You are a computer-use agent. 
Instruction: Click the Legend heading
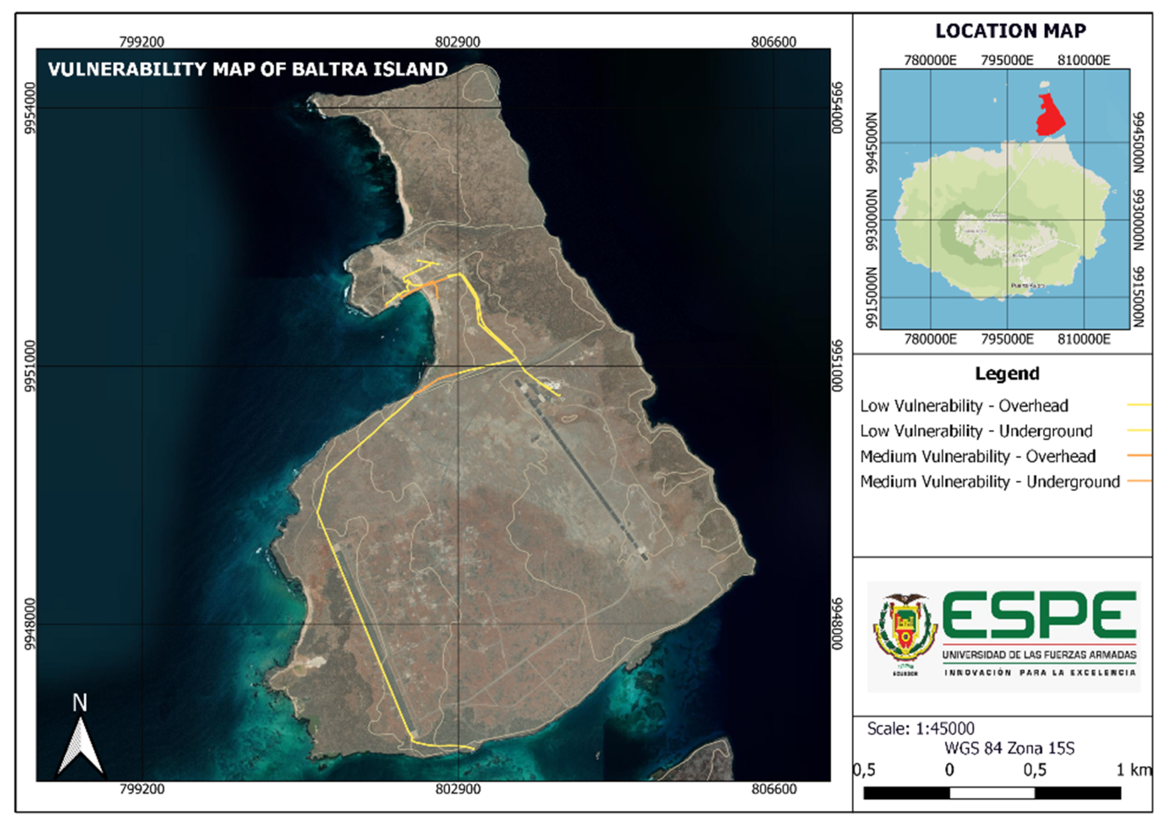pos(1007,374)
